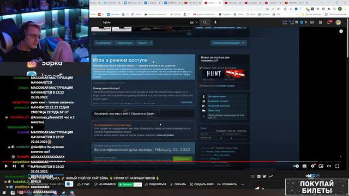Expand the vidIQ panel chevron
Viewport: 349px width, 196px height.
(x=318, y=176)
